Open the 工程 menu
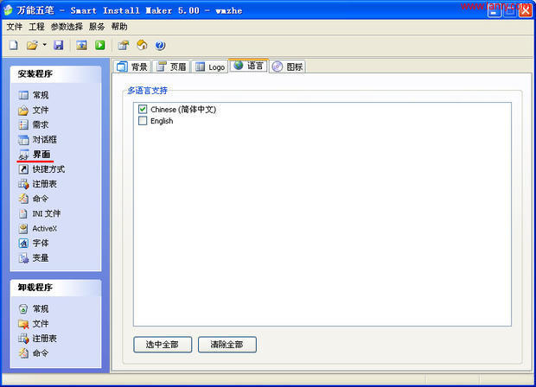 coord(36,27)
